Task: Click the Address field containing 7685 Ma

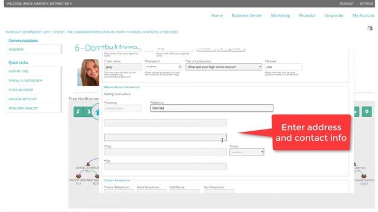Action: pos(211,108)
